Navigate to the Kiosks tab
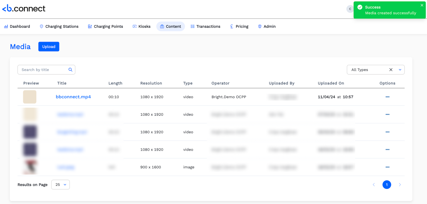The height and width of the screenshot is (204, 427). click(141, 26)
